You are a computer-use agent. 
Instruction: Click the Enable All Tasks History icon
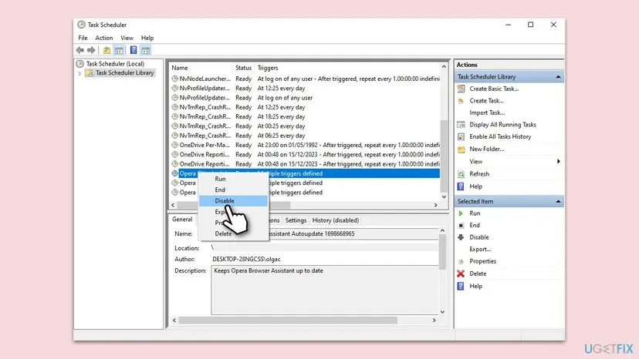point(461,137)
